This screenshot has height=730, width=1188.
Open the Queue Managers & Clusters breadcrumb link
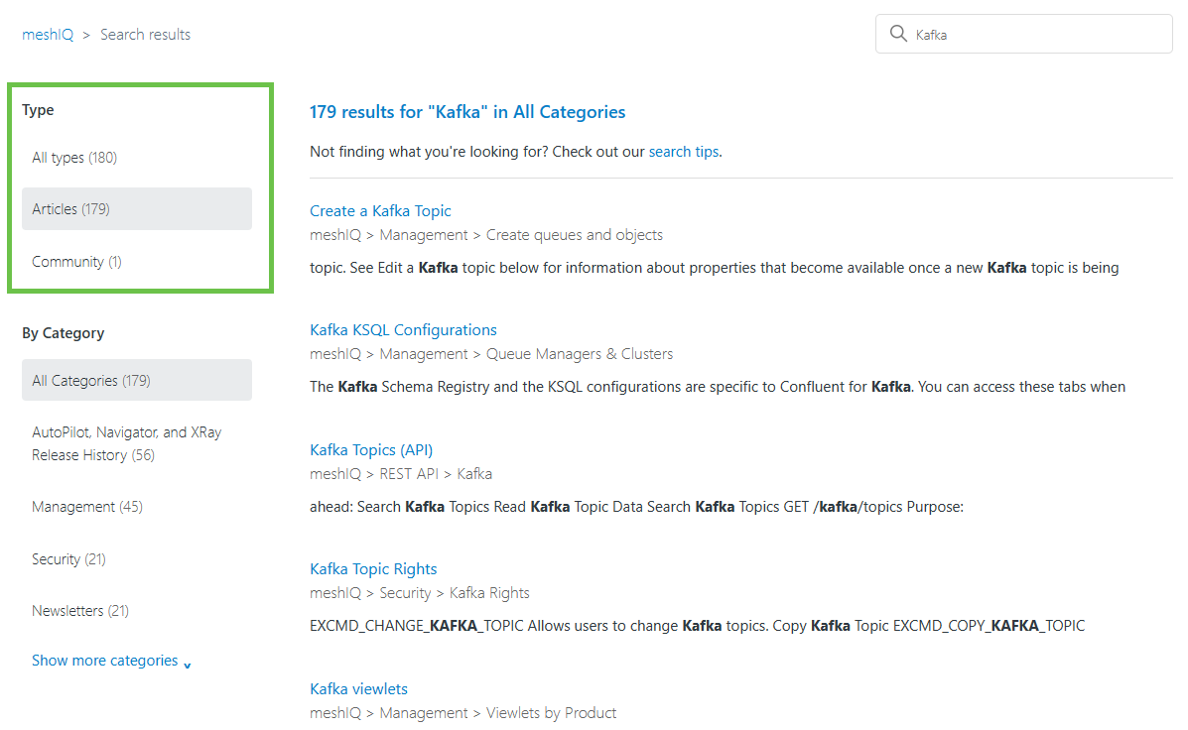click(x=579, y=353)
